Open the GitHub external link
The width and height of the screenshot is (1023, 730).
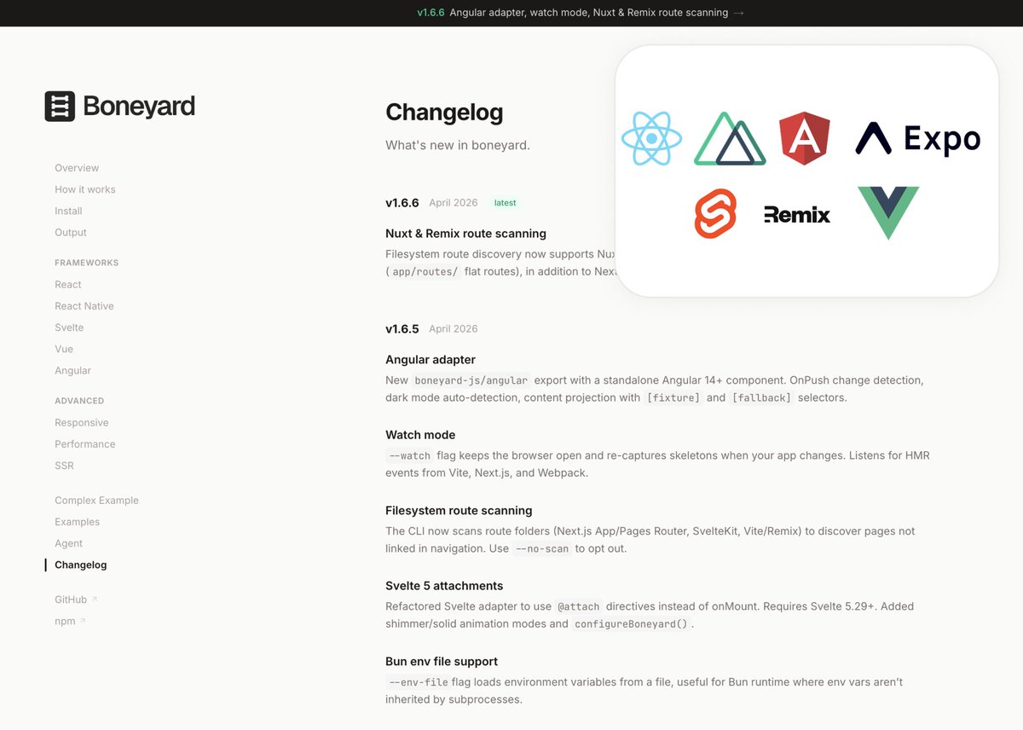pos(71,600)
